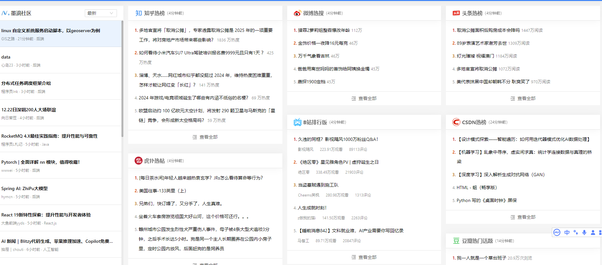
Task: Click the 虎扑 round logo icon
Action: coord(138,161)
